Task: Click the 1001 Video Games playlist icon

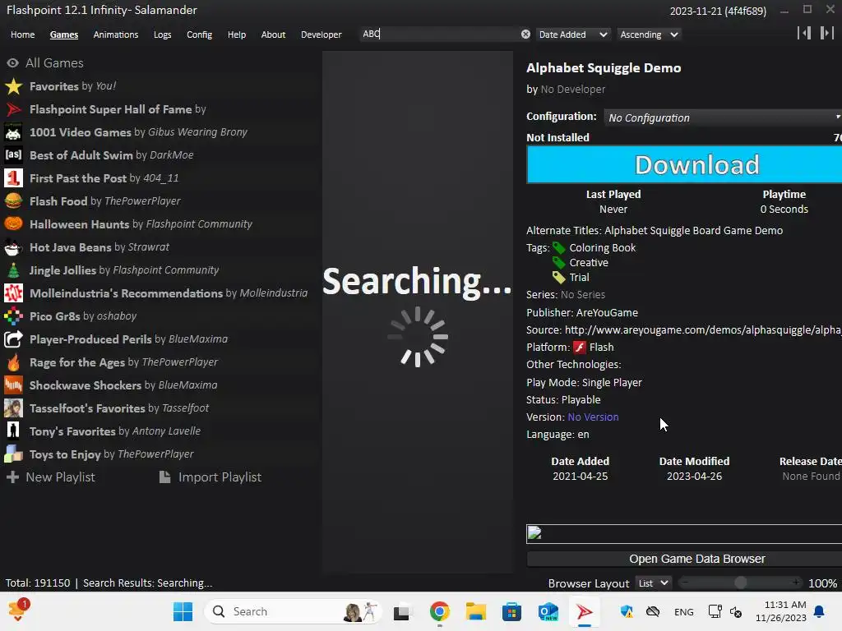Action: [13, 132]
